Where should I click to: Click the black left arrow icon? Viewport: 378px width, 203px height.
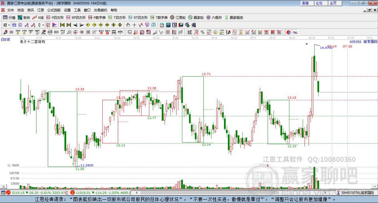75,25
